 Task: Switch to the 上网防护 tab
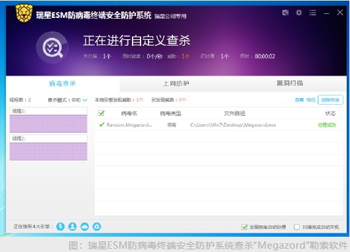coord(176,84)
